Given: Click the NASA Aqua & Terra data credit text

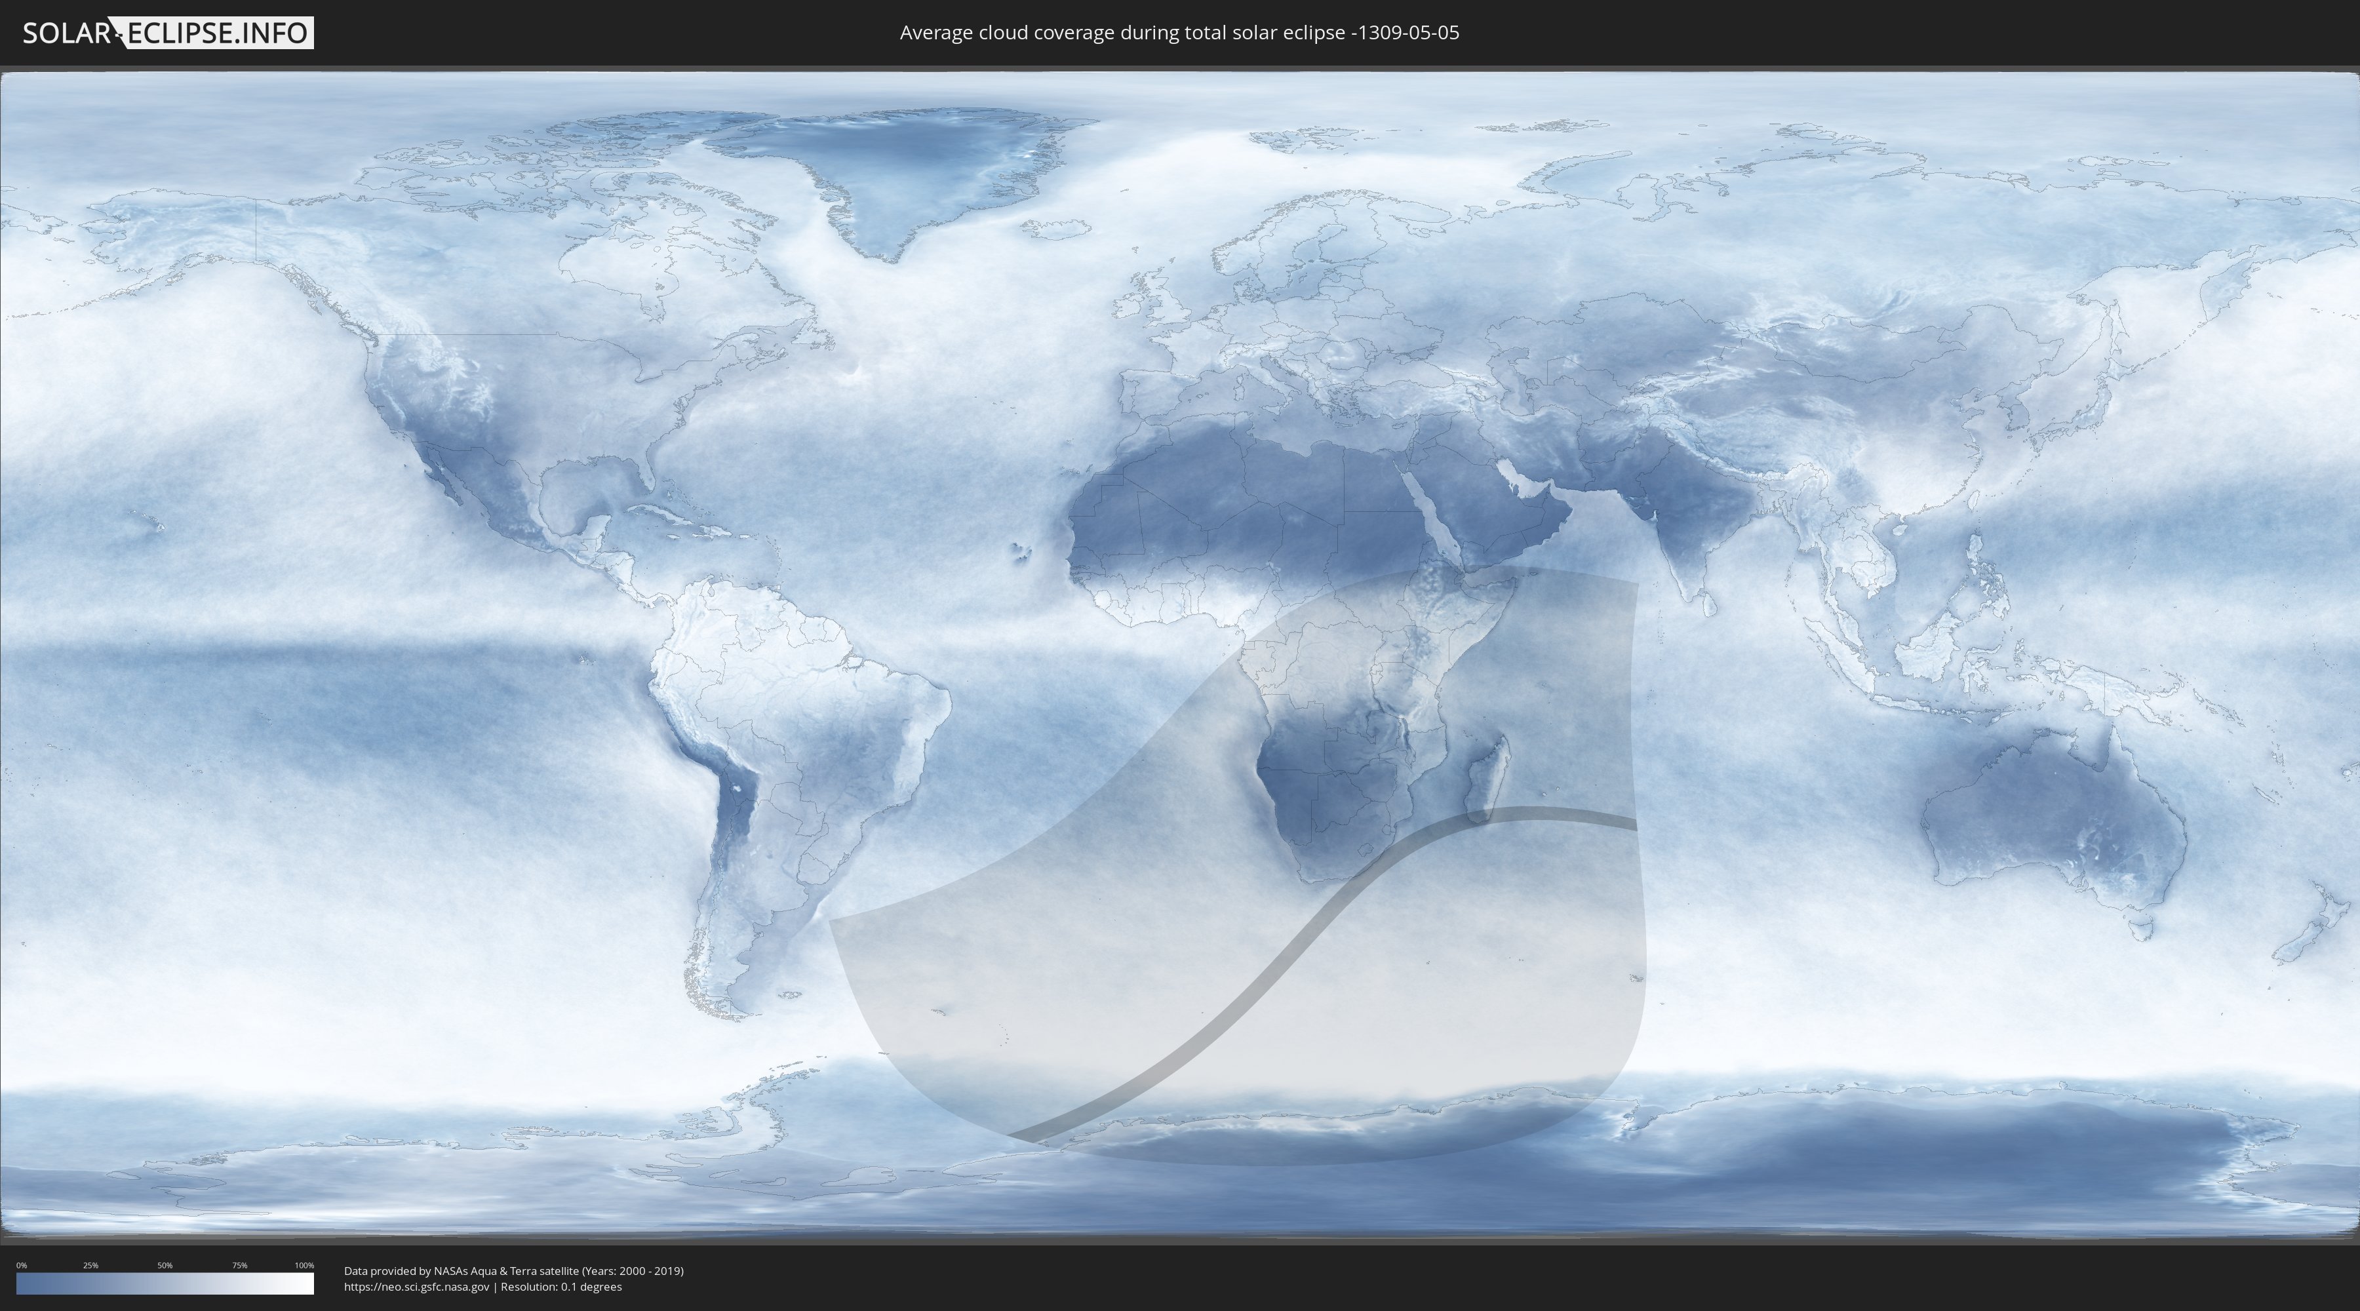Looking at the screenshot, I should (x=514, y=1271).
